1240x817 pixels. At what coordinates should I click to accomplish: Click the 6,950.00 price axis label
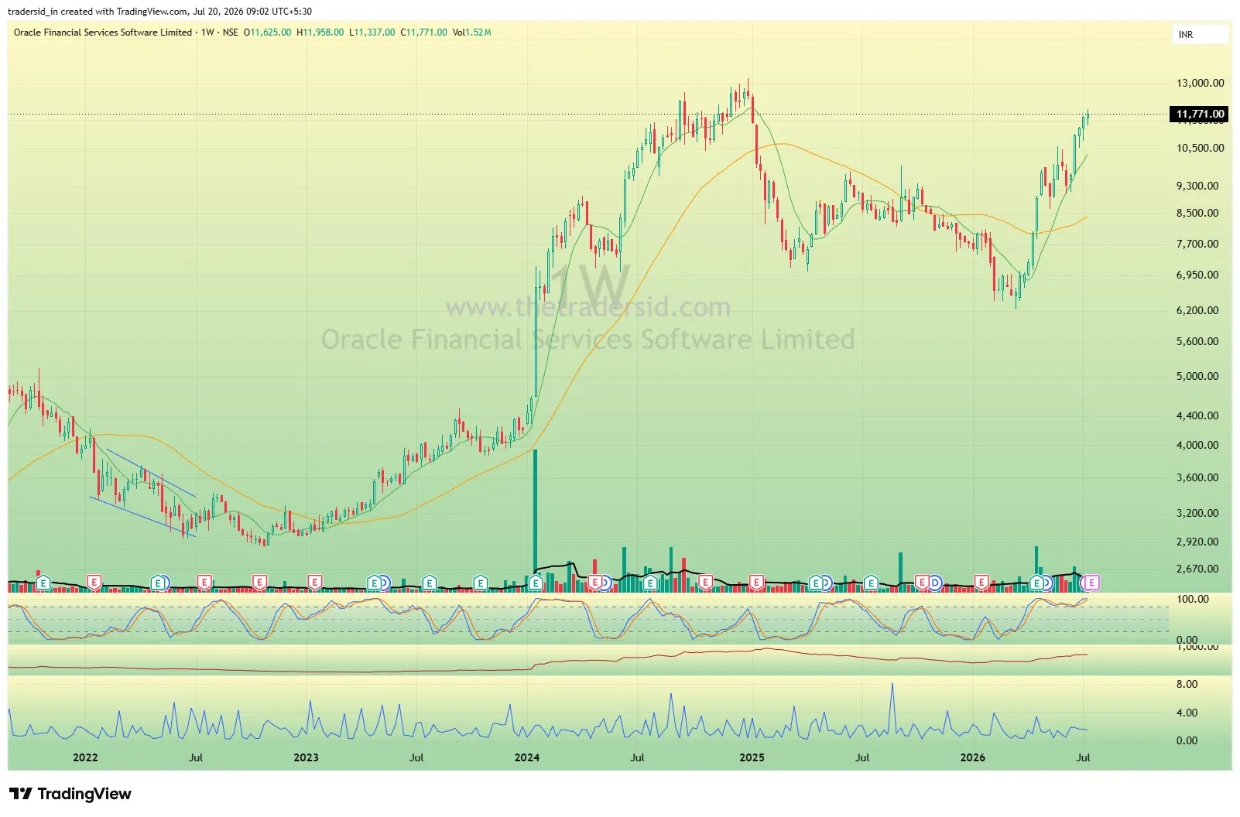pyautogui.click(x=1197, y=275)
